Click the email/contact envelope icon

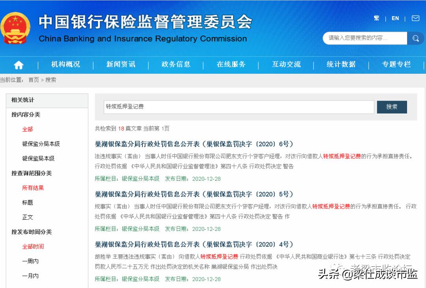pos(415,18)
